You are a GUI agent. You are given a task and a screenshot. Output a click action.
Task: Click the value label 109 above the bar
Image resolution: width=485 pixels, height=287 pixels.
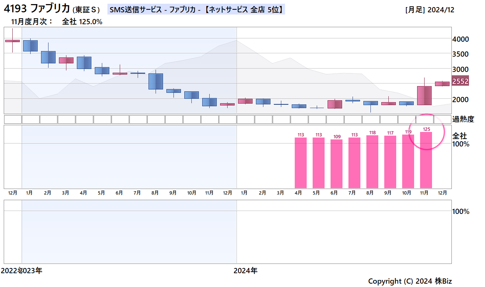(x=337, y=137)
